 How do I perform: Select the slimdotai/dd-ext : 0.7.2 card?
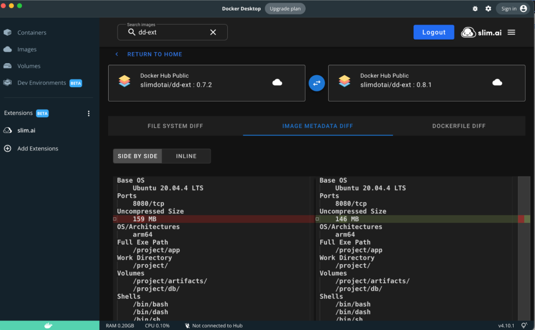pos(207,83)
